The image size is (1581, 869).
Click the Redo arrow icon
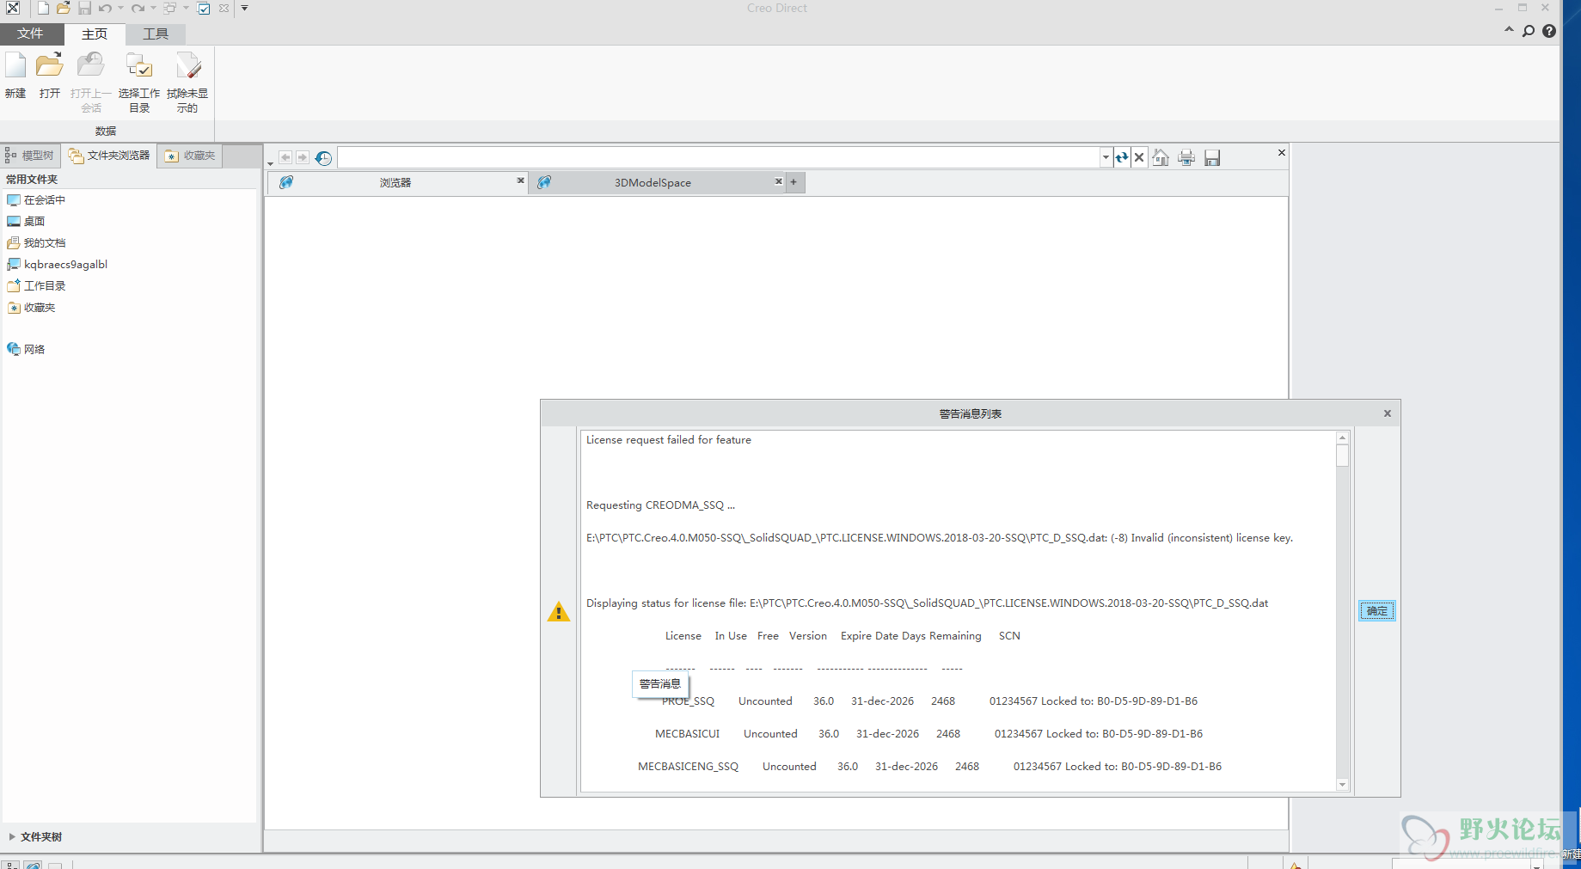click(138, 9)
